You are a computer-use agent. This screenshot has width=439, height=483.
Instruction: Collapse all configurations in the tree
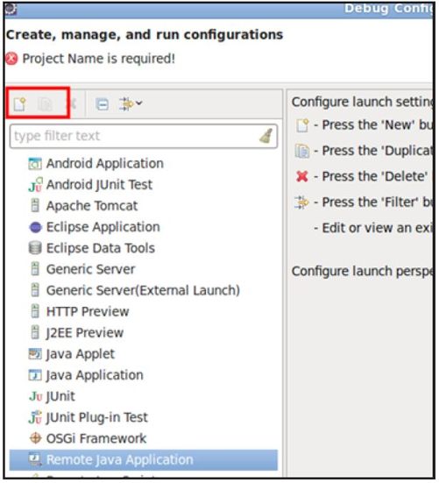[x=102, y=104]
